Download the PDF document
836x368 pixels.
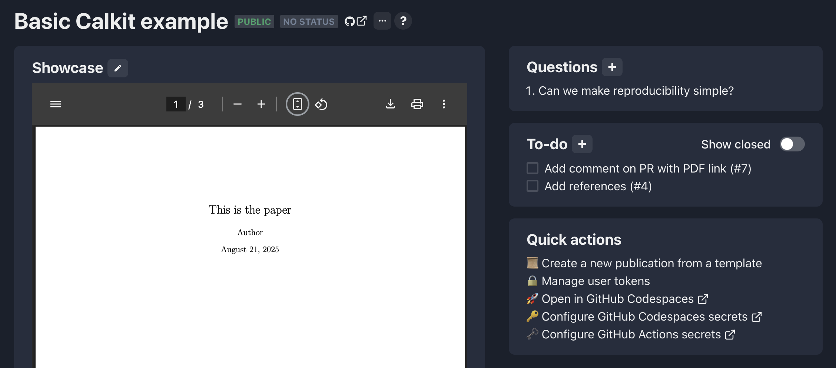(391, 104)
